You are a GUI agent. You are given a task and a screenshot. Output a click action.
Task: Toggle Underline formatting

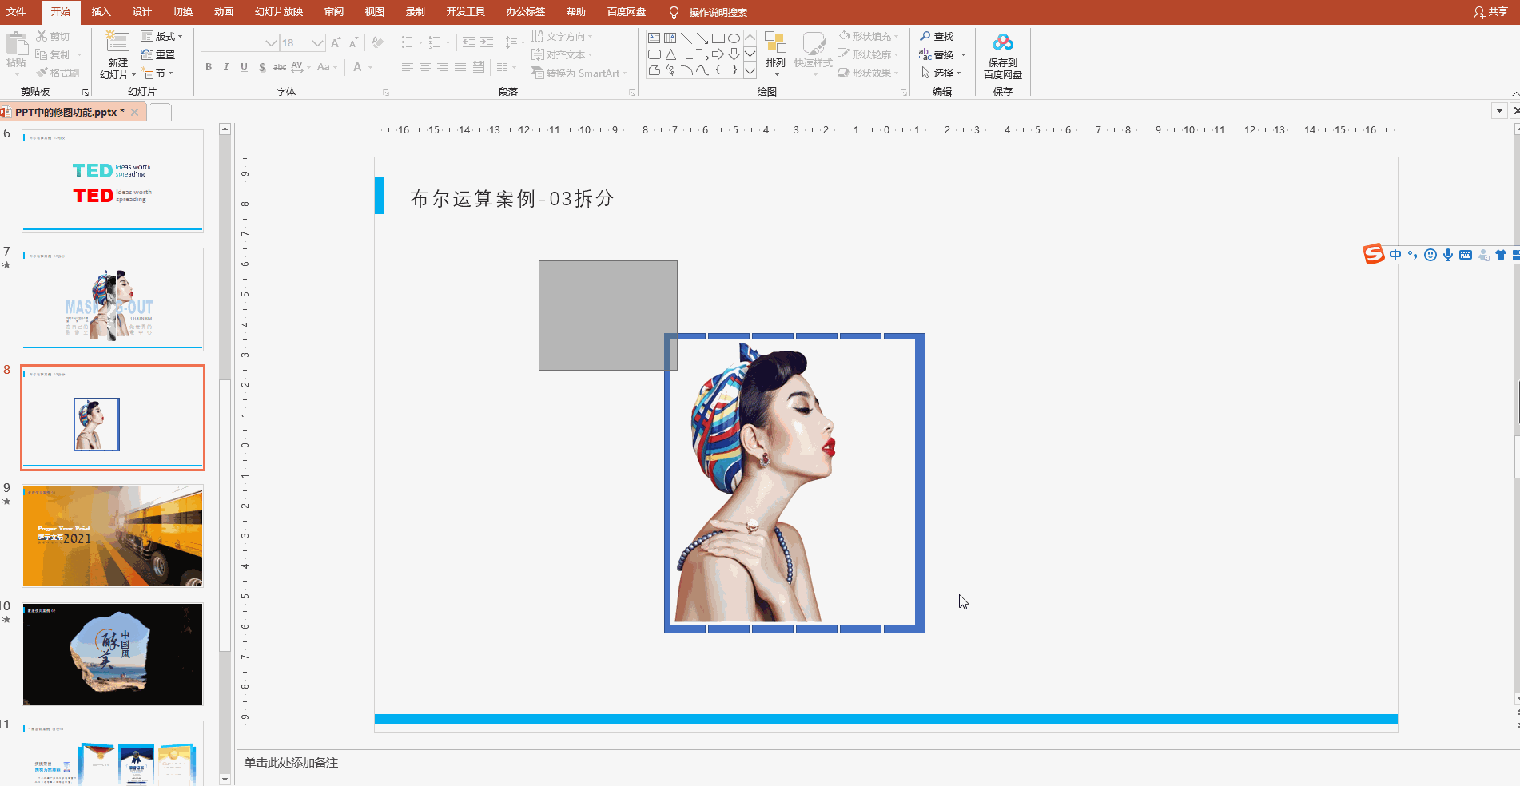coord(244,67)
